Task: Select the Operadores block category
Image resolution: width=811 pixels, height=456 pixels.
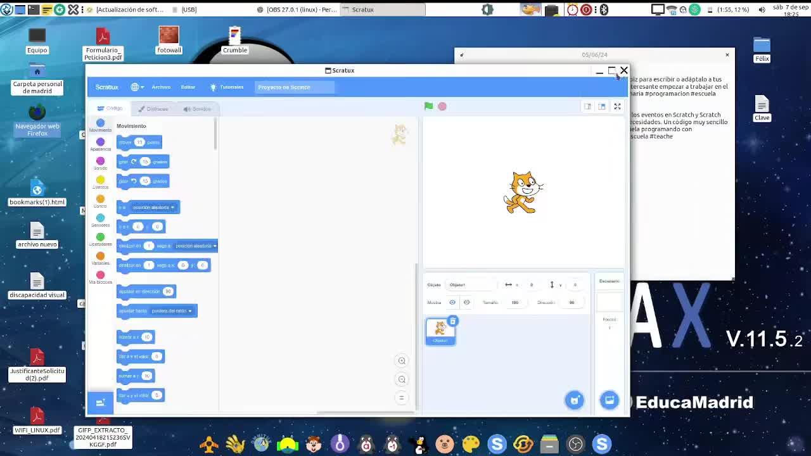Action: 100,240
